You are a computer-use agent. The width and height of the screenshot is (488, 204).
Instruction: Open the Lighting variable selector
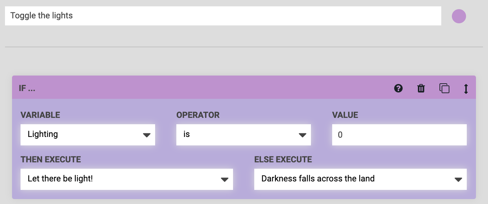(87, 135)
